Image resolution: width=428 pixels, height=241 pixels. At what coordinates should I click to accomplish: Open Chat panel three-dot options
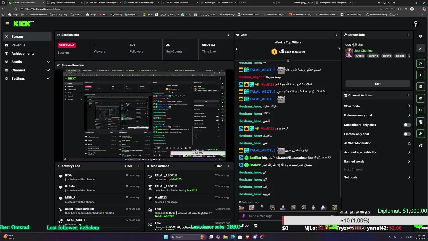tap(336, 35)
